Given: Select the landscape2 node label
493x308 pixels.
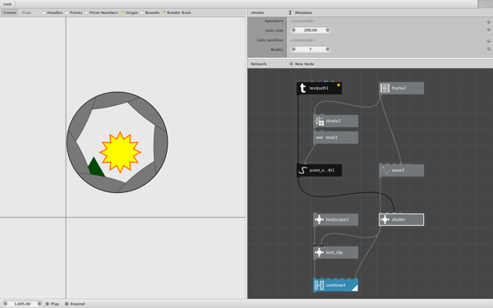Looking at the screenshot, I should tap(337, 219).
